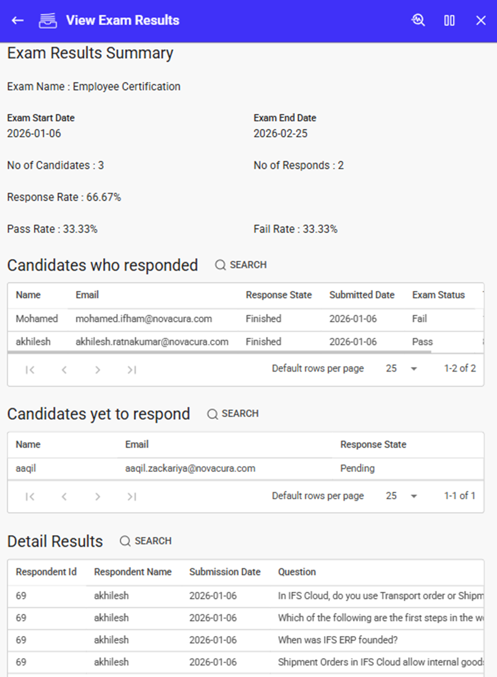Go to first page of responded candidates
The height and width of the screenshot is (677, 497).
click(30, 370)
